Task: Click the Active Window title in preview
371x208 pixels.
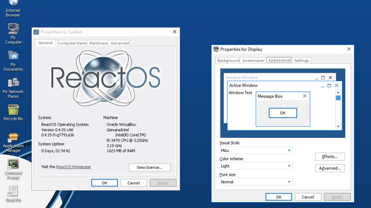Action: click(243, 86)
